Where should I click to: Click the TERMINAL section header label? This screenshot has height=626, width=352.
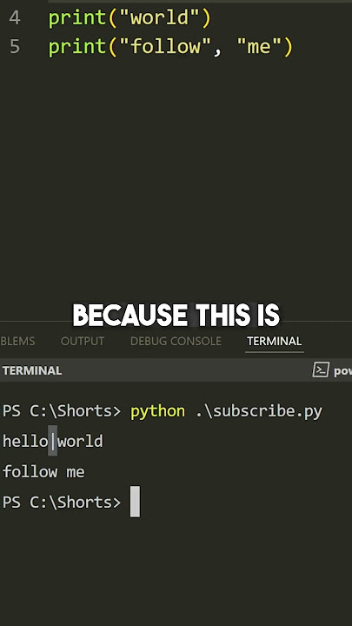[32, 370]
